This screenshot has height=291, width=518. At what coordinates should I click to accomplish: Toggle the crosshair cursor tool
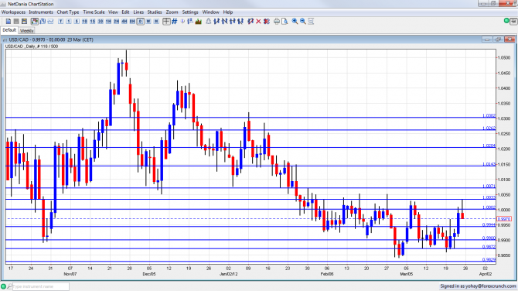click(166, 22)
